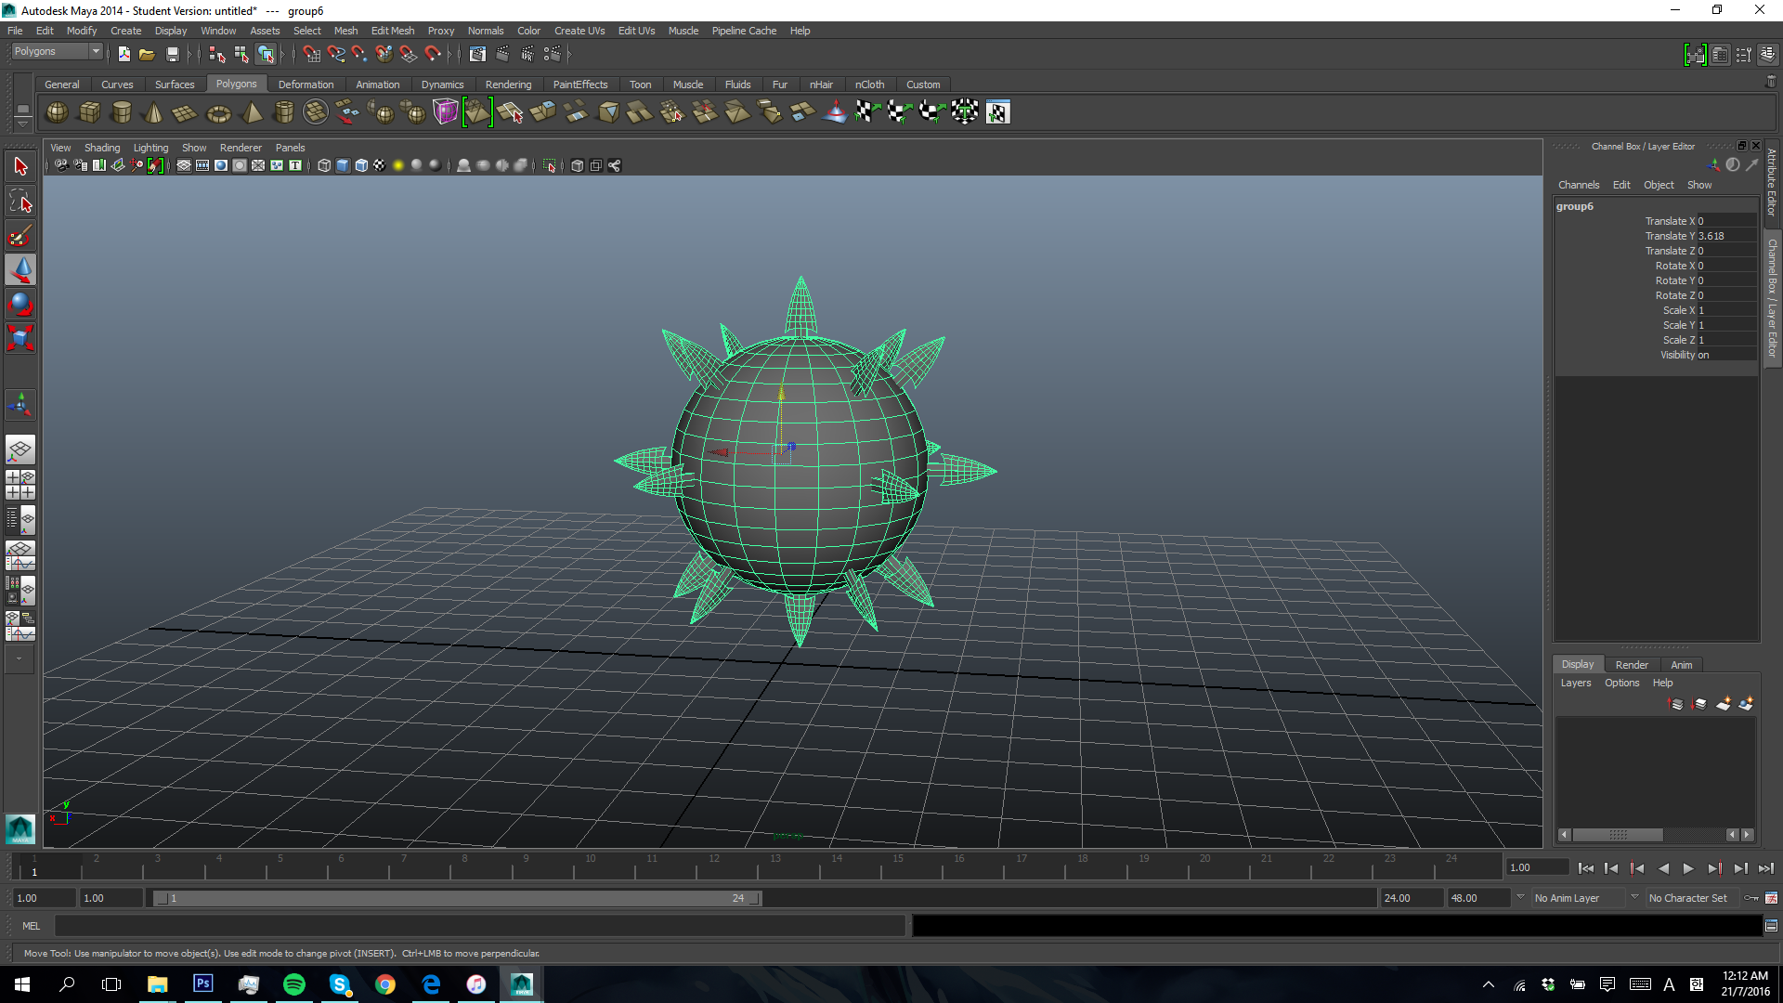Create a polygon sphere from the shelf
This screenshot has width=1783, height=1003.
tap(57, 112)
